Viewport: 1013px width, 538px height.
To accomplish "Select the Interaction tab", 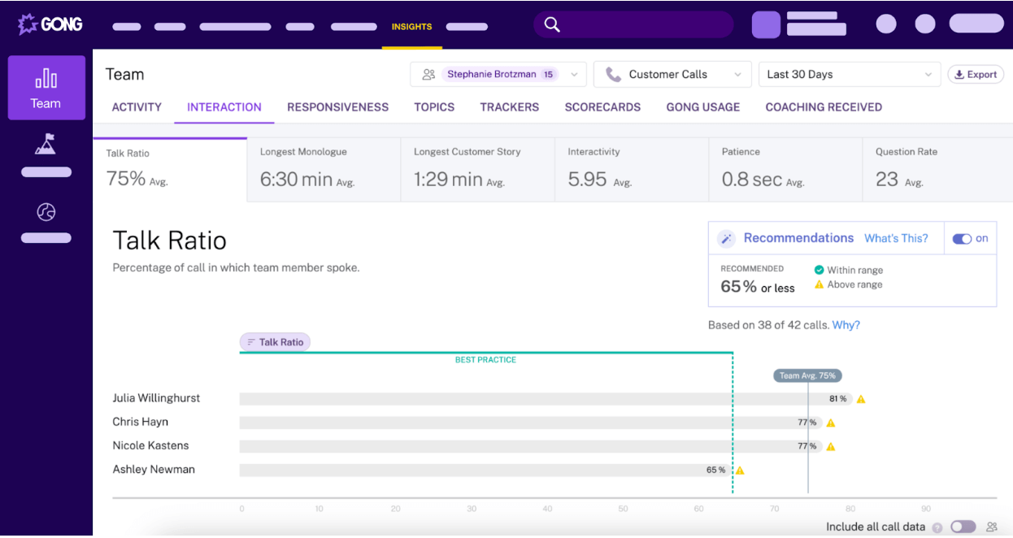I will [x=224, y=107].
